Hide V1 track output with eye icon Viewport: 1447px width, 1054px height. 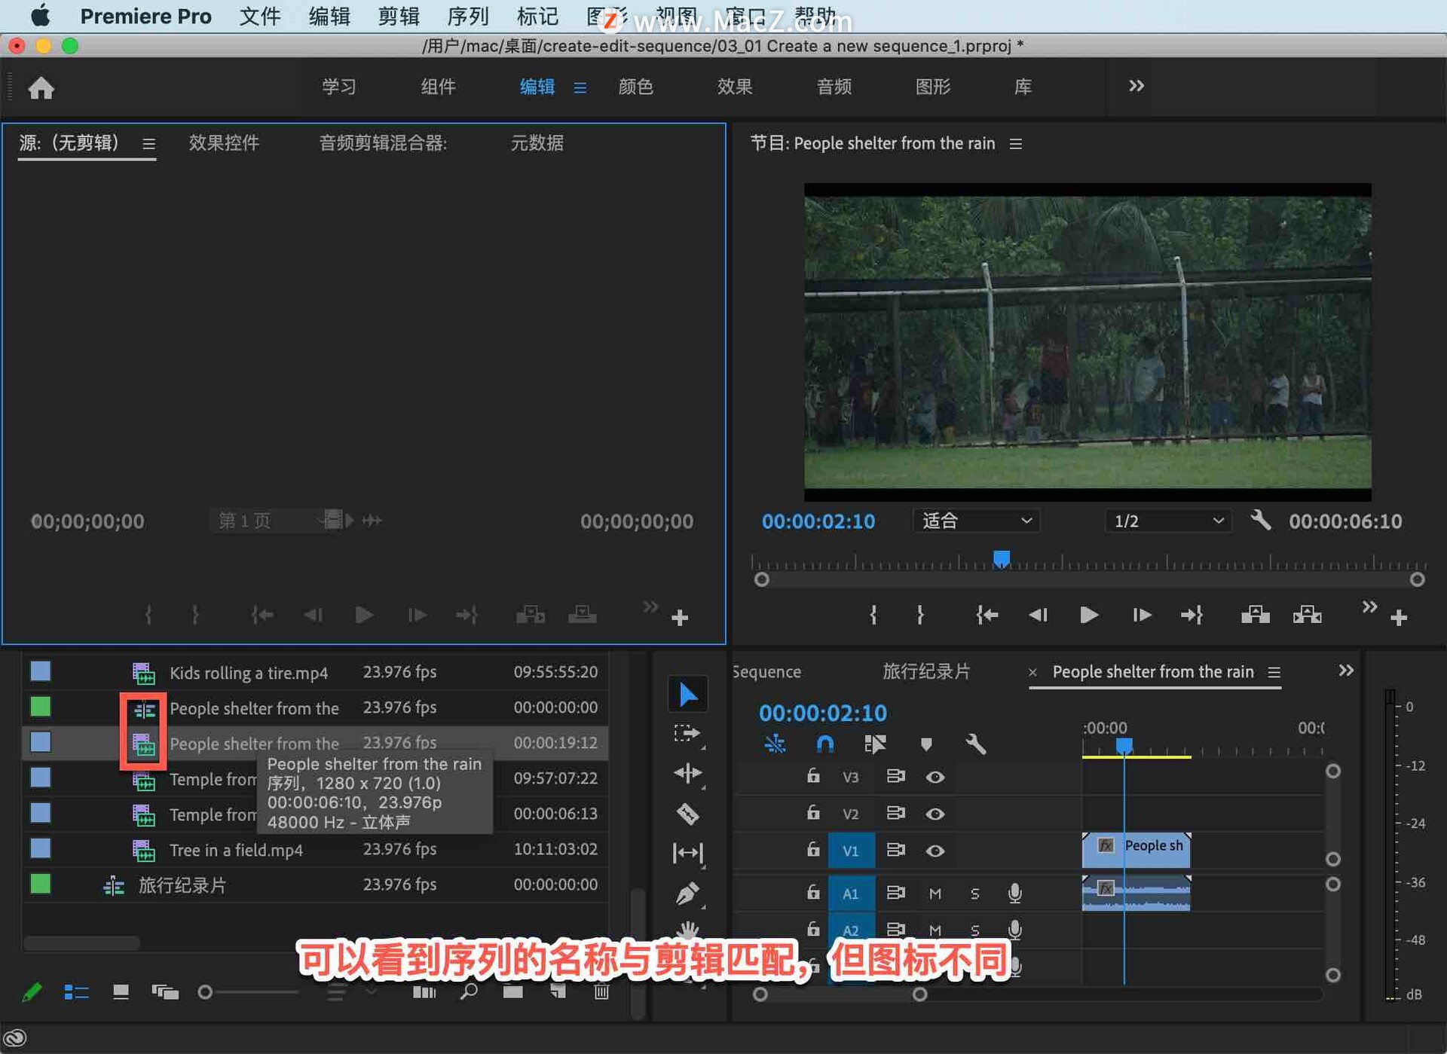point(935,851)
